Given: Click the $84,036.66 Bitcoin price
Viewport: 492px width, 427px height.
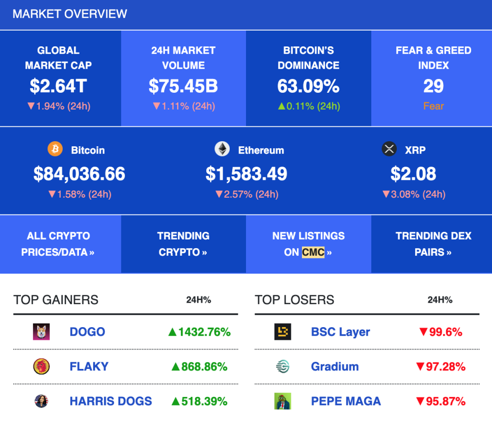Looking at the screenshot, I should pos(79,174).
